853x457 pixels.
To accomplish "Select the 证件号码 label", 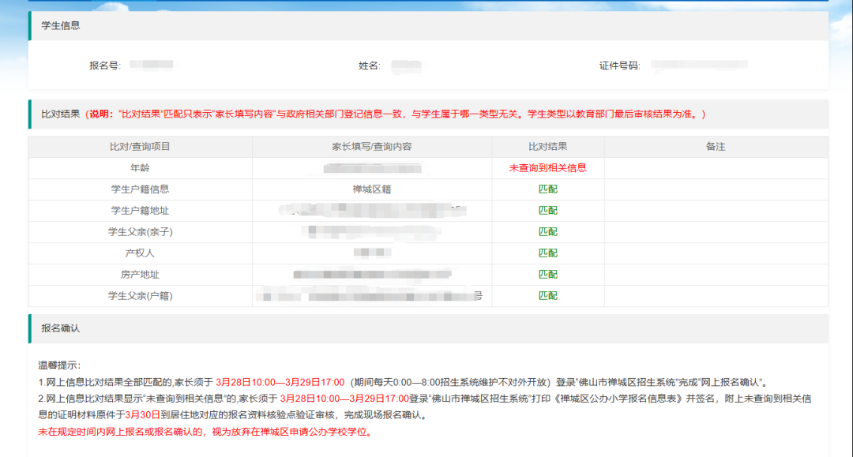I will [620, 66].
